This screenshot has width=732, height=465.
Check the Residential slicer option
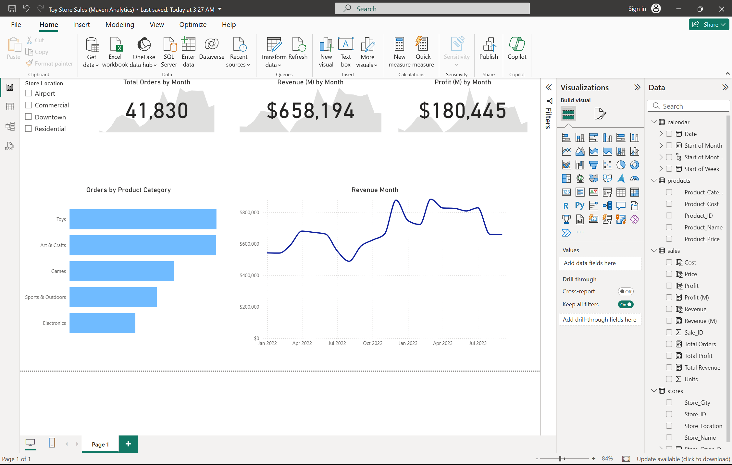click(29, 128)
